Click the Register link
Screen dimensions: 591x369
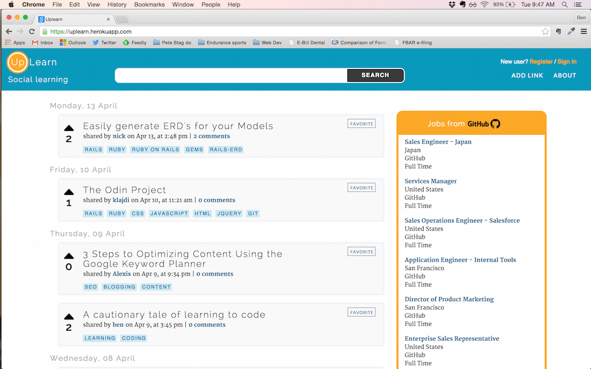541,62
